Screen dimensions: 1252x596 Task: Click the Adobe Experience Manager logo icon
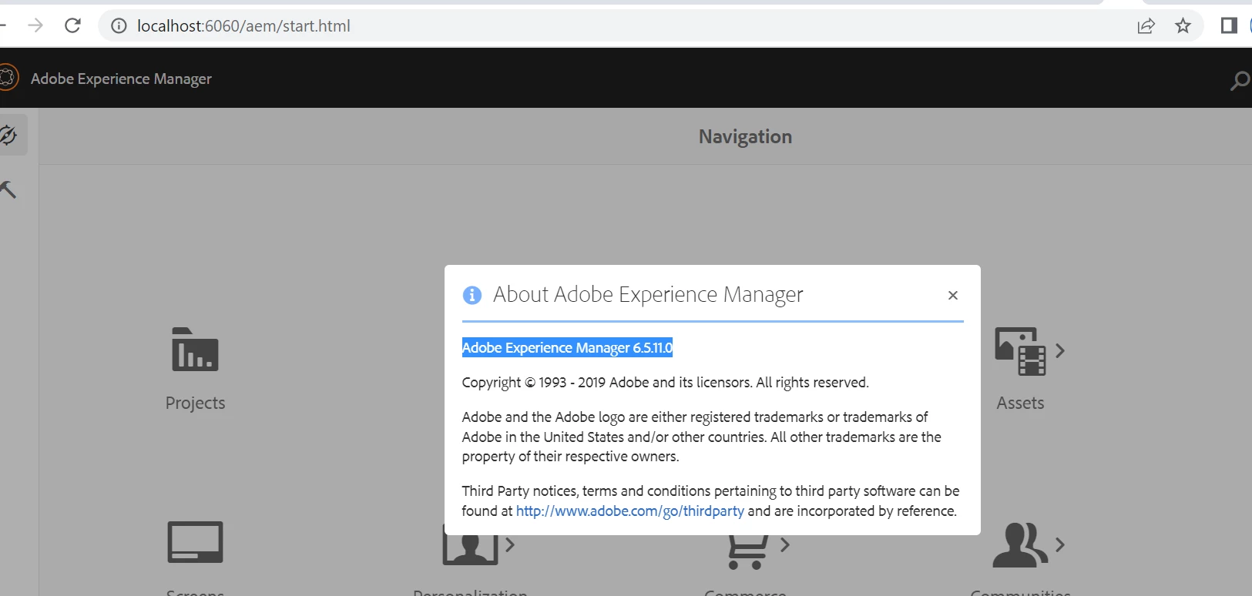(x=8, y=78)
